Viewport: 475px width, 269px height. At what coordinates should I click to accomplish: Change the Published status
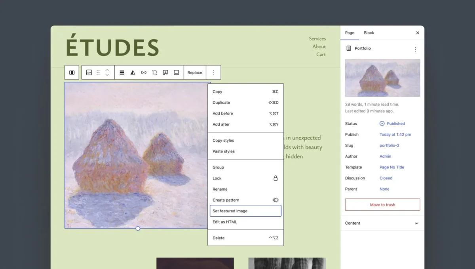(x=392, y=124)
